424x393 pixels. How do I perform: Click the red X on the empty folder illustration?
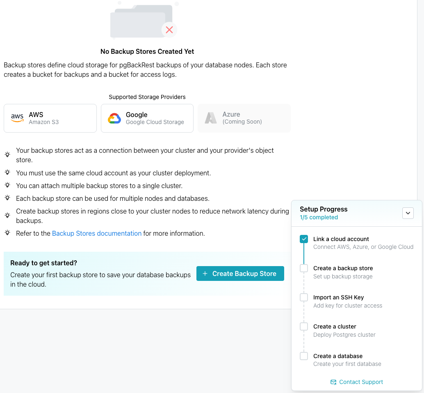coord(169,30)
